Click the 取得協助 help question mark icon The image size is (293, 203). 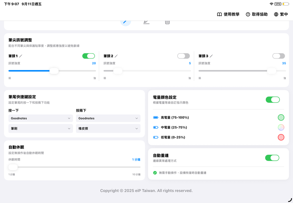coord(248,14)
